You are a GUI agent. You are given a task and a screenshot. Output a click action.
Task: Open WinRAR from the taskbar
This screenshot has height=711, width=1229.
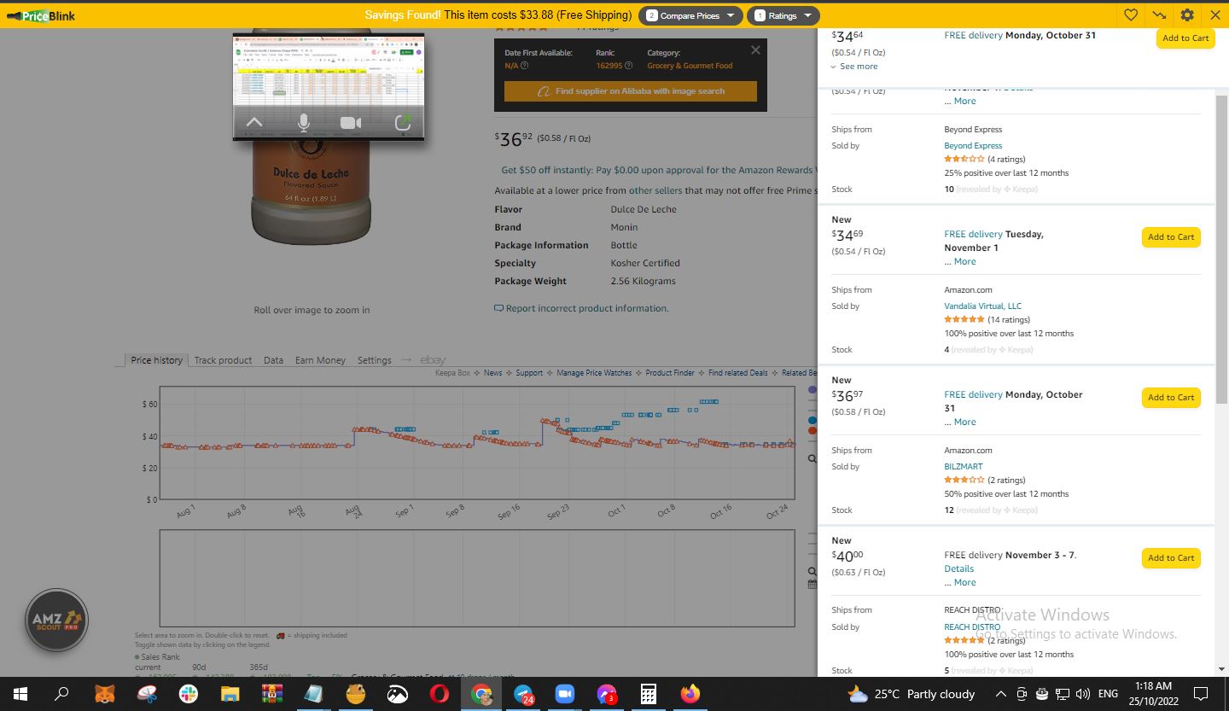pos(271,694)
